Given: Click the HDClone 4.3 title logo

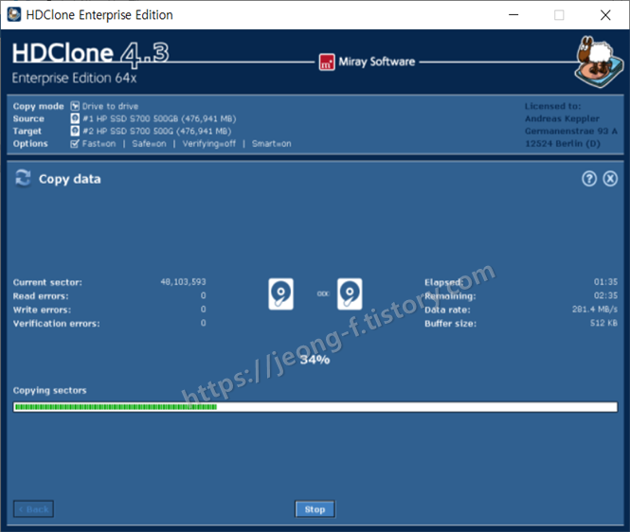Looking at the screenshot, I should 90,54.
